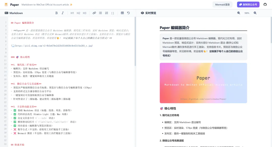Click line 'Mermaid 图表（不支持' in editor
This screenshot has width=272, height=147.
(x=41, y=133)
